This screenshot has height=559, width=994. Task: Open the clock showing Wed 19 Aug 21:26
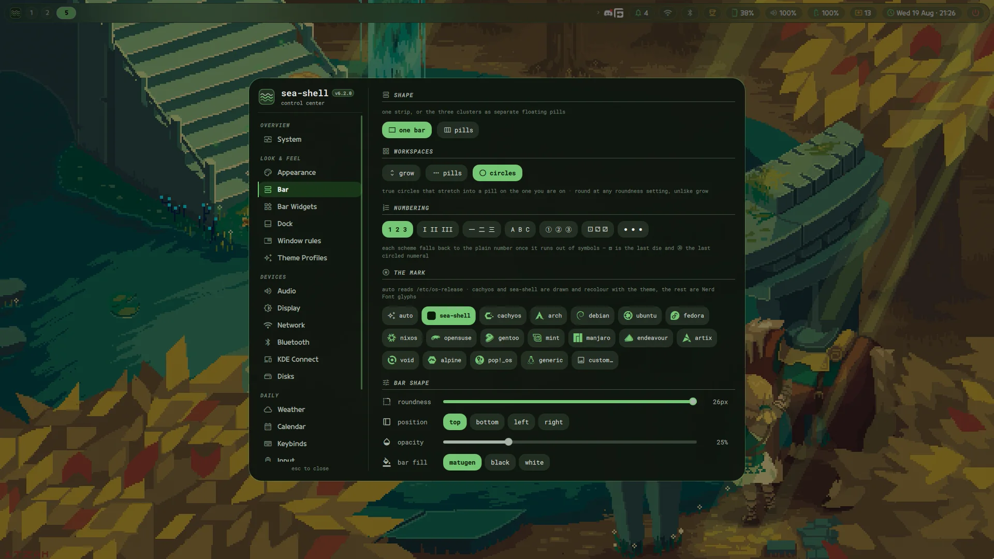(x=922, y=13)
